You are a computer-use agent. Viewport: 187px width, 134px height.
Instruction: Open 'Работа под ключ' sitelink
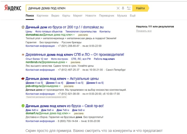(x=104, y=59)
